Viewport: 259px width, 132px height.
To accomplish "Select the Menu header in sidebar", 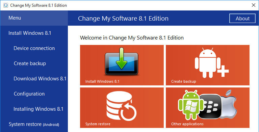I will pos(34,18).
